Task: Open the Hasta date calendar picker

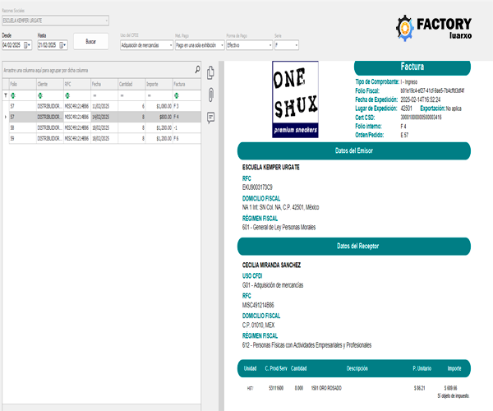Action: pyautogui.click(x=62, y=46)
